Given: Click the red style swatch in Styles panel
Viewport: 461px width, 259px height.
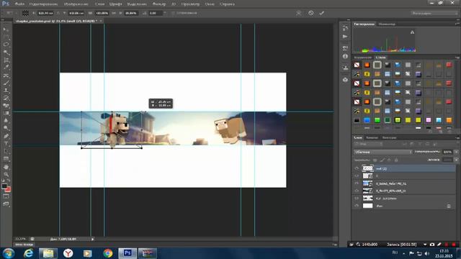Looking at the screenshot, I should point(449,65).
